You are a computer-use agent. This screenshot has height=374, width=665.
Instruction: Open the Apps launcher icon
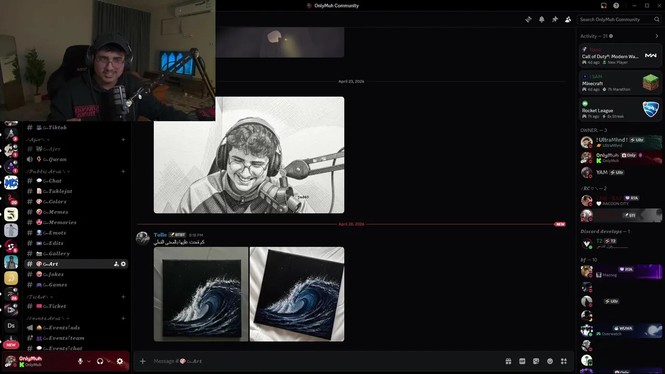tap(564, 361)
